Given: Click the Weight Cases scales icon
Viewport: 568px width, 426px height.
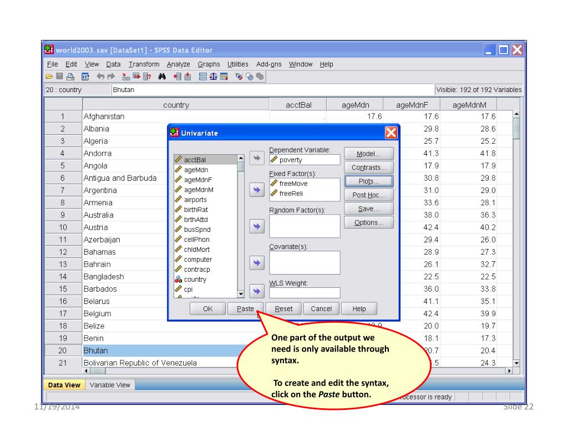Looking at the screenshot, I should coord(214,77).
